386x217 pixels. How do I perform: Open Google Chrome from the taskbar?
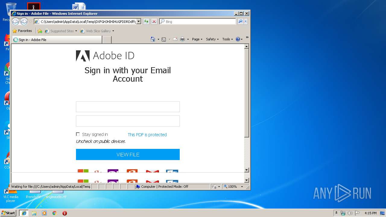point(55,213)
